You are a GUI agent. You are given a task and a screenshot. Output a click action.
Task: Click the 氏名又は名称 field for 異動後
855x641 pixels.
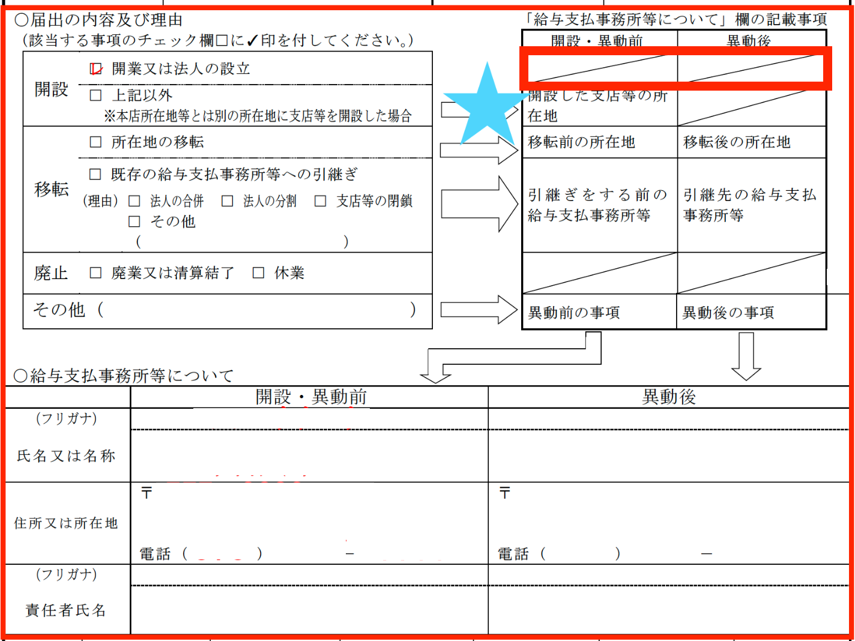click(x=668, y=456)
